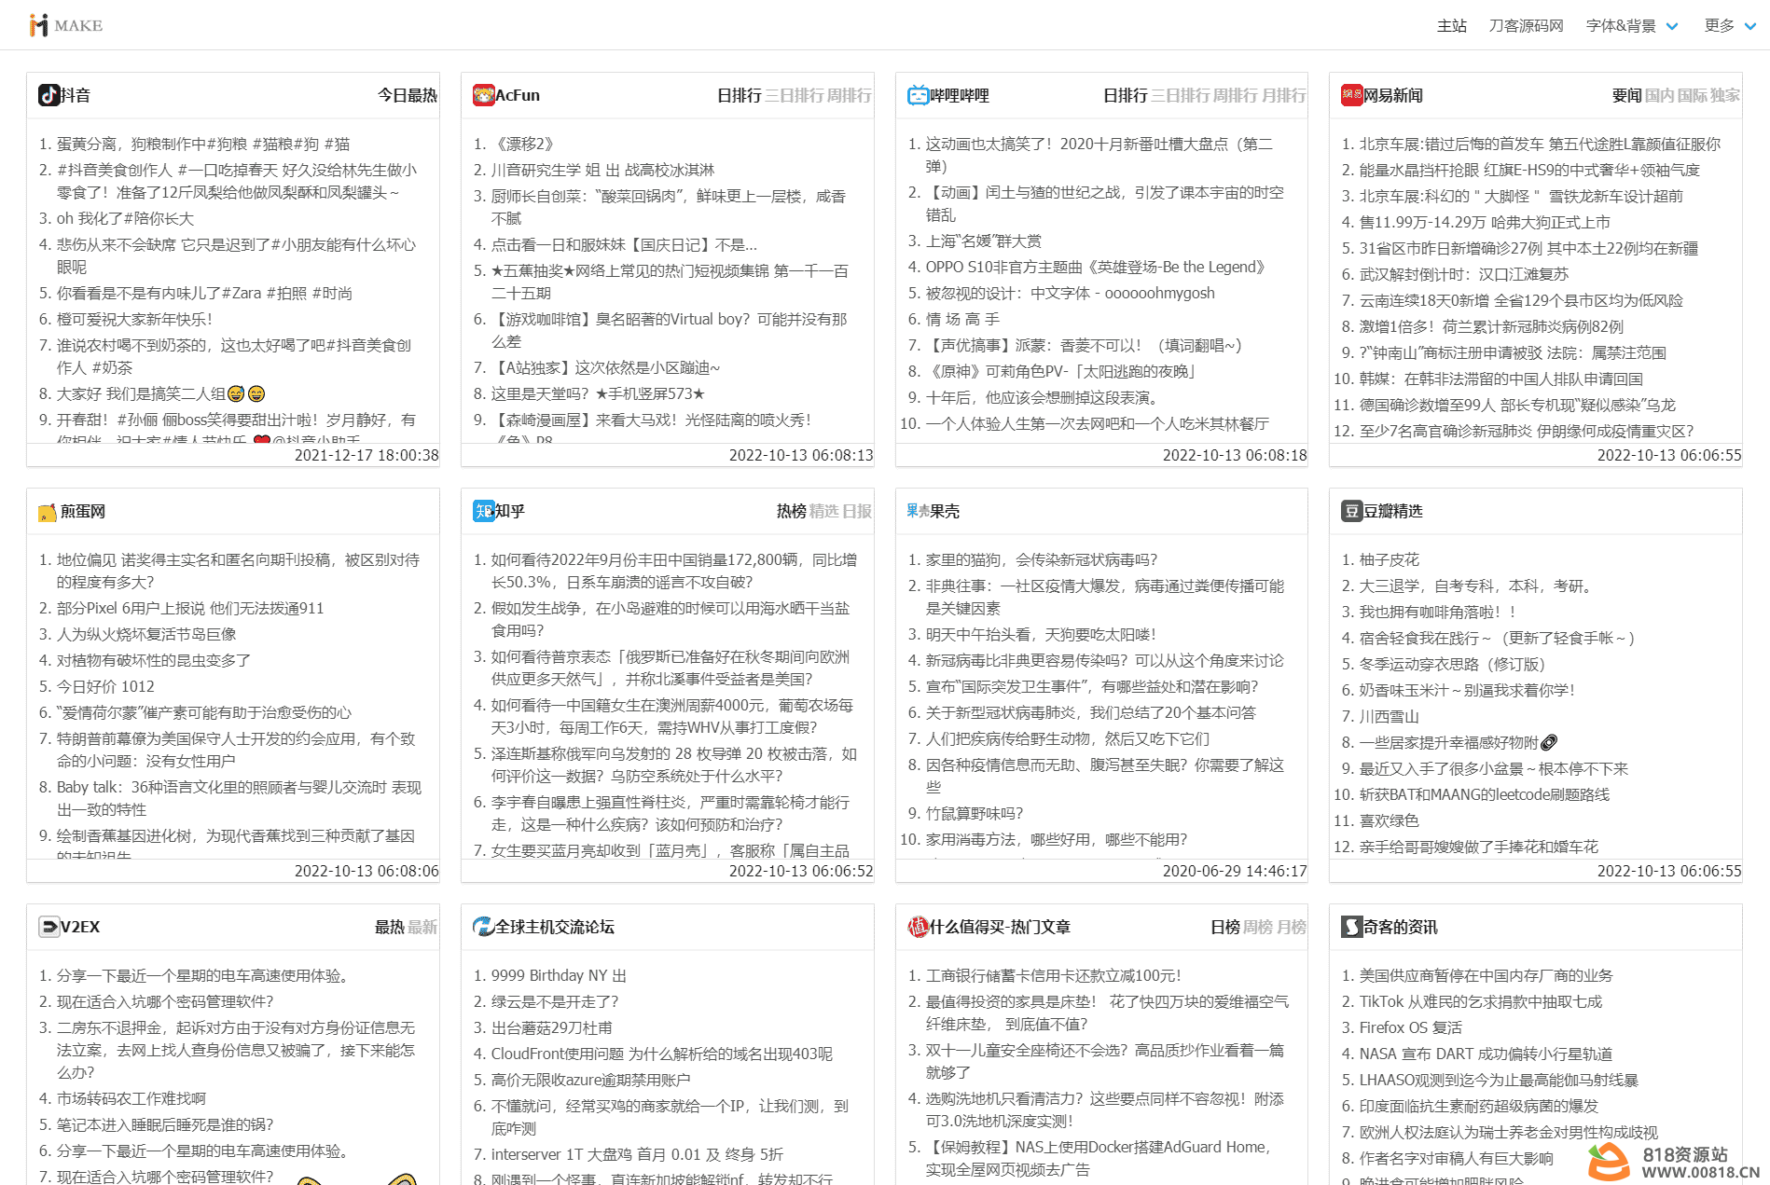Image resolution: width=1770 pixels, height=1185 pixels.
Task: Expand the 更多 dropdown arrow
Action: click(1750, 26)
